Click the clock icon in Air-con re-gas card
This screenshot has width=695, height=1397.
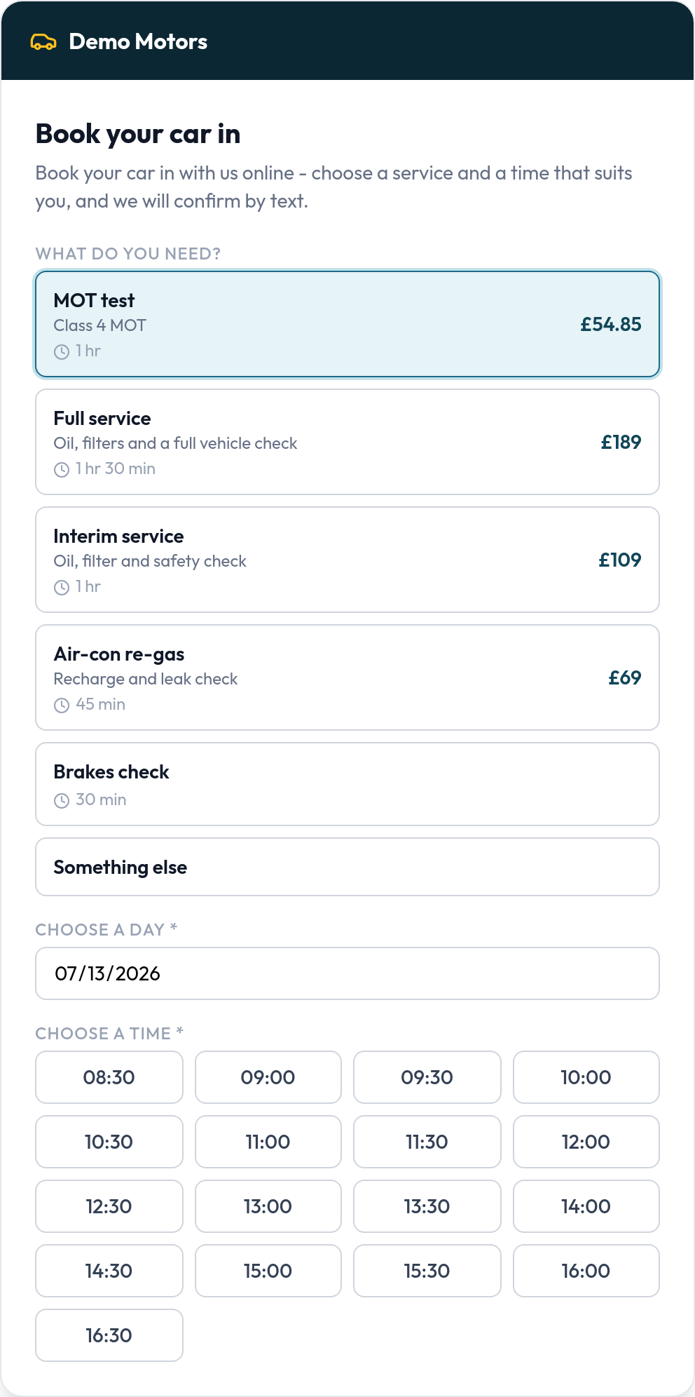tap(62, 706)
